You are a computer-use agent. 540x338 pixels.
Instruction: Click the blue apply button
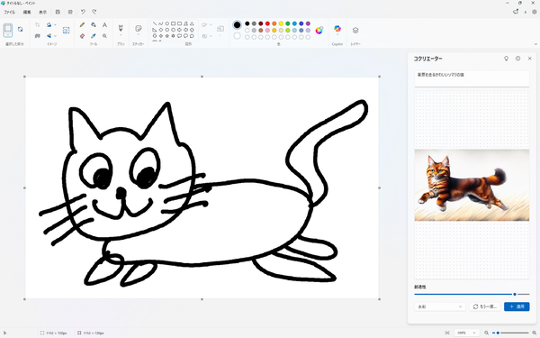coord(517,306)
